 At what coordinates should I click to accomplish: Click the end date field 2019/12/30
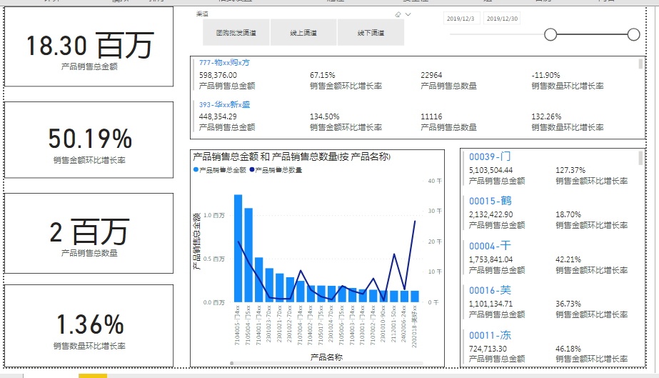503,19
